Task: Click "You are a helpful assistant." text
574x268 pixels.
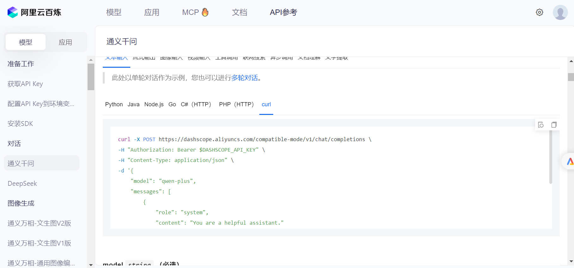Action: click(237, 223)
